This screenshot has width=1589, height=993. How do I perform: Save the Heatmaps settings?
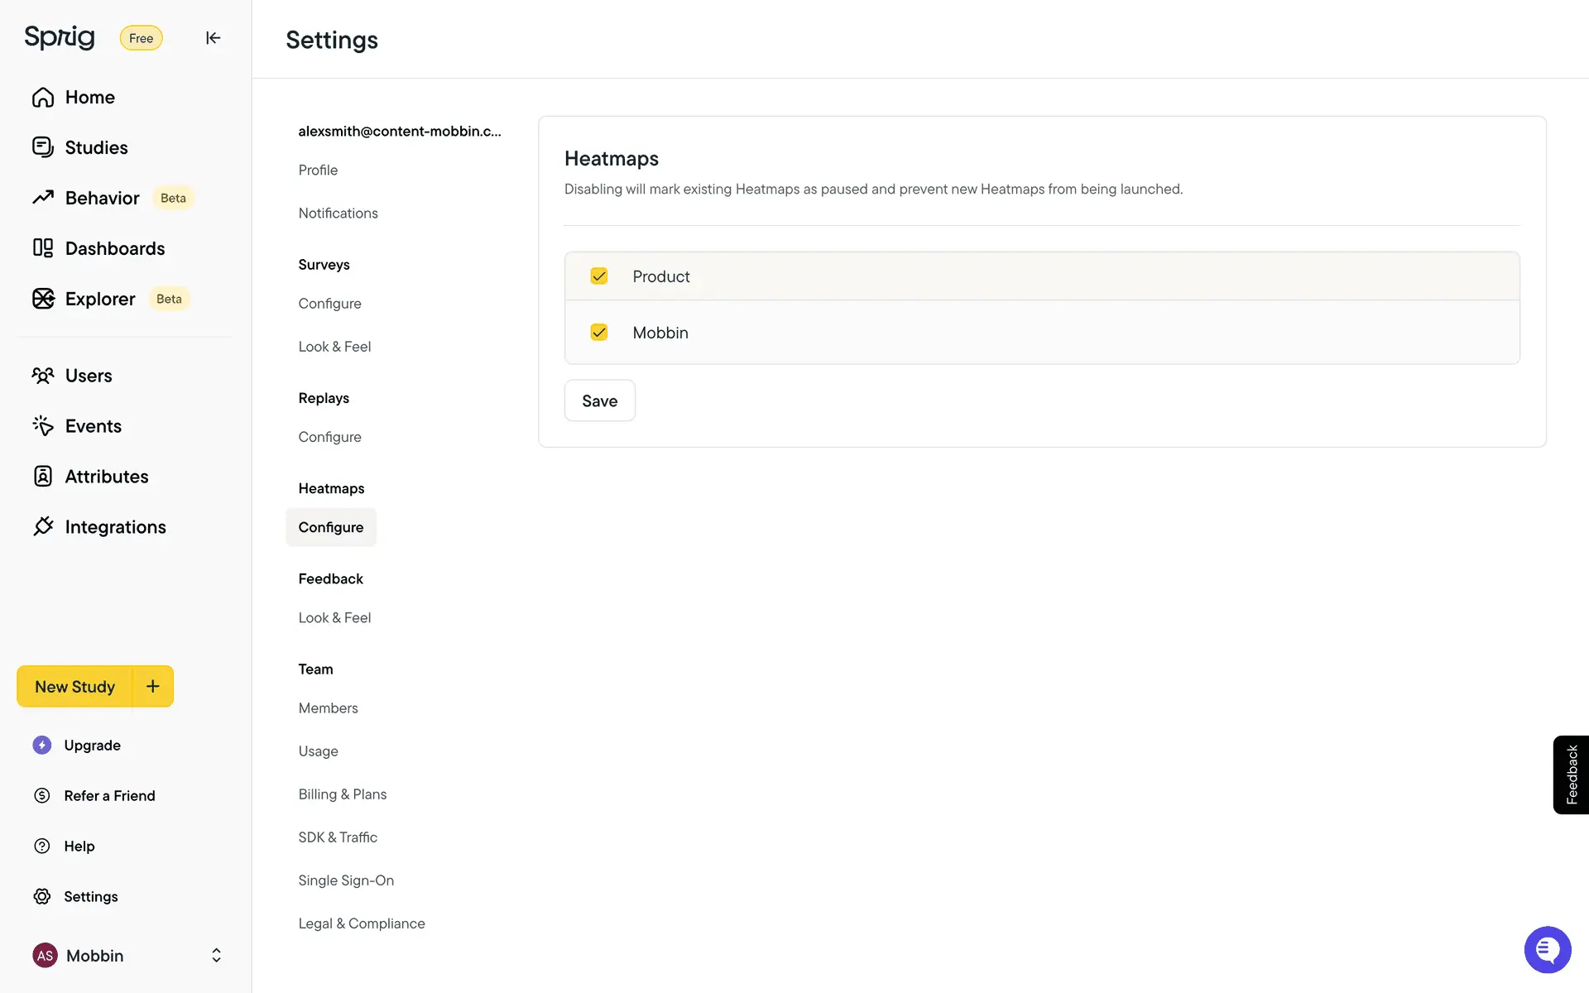(599, 401)
